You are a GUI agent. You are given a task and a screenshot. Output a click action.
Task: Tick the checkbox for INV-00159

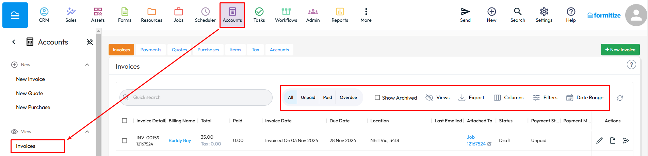[125, 140]
